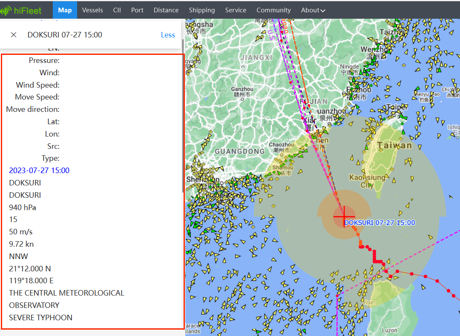Open the CII menu item

[117, 10]
